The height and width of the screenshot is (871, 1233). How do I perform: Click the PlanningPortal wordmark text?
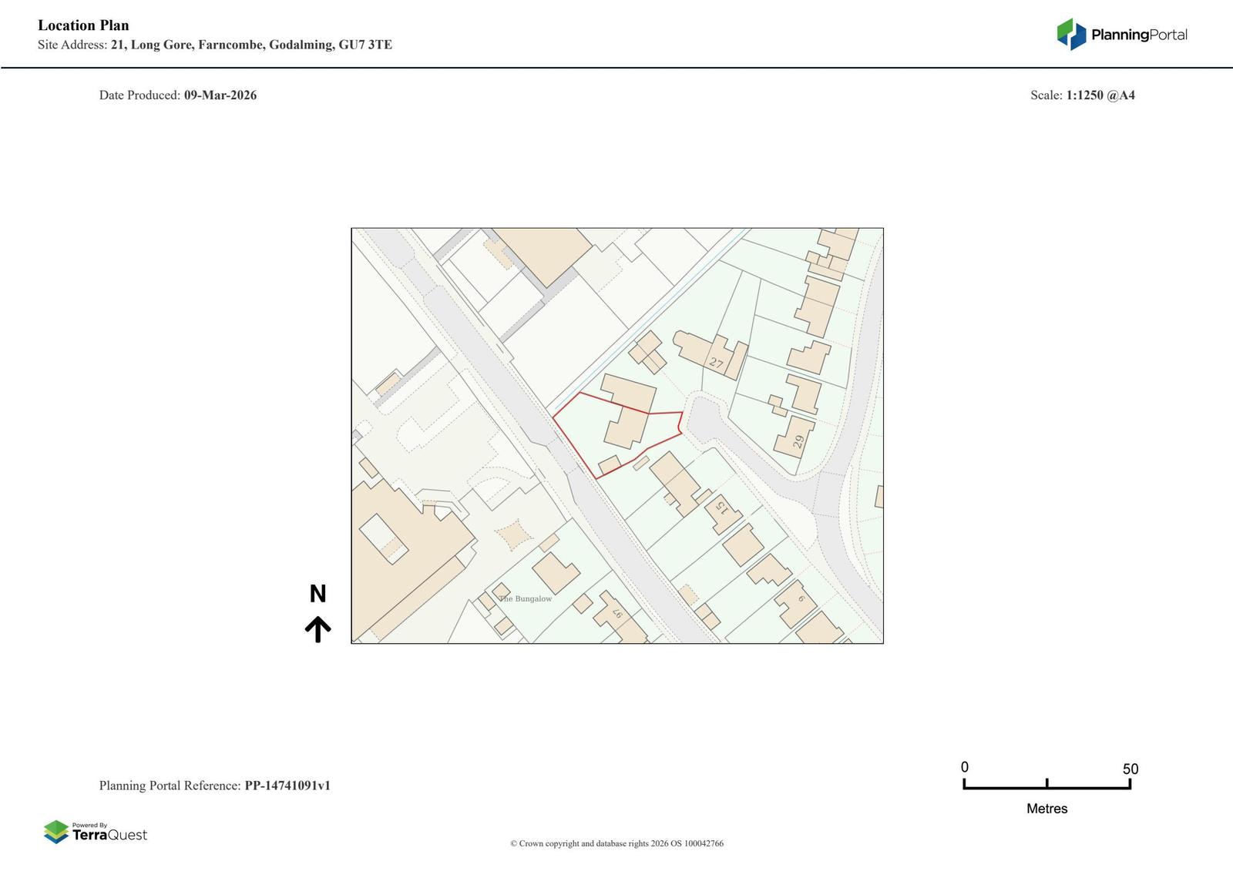click(x=1139, y=35)
